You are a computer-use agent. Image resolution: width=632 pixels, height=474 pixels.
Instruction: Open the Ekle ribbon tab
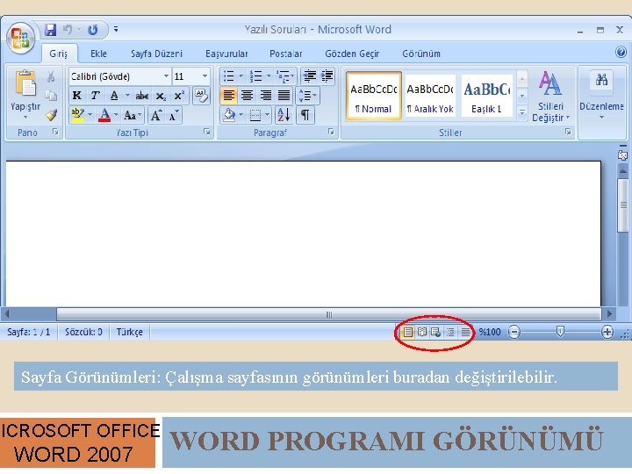pos(98,54)
